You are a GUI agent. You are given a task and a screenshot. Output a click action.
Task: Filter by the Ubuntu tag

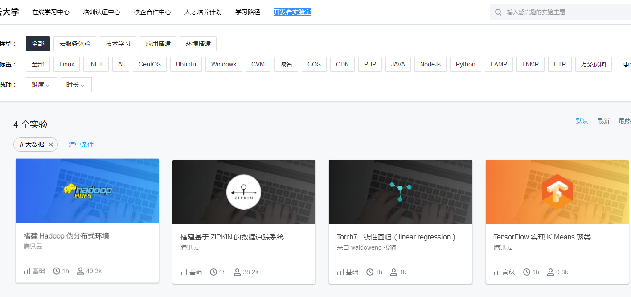click(x=186, y=64)
